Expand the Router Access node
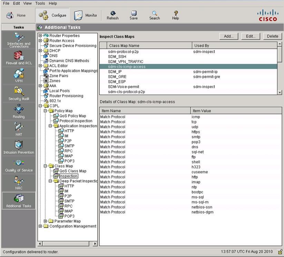Viewport: 284px width, 257px height. point(40,41)
